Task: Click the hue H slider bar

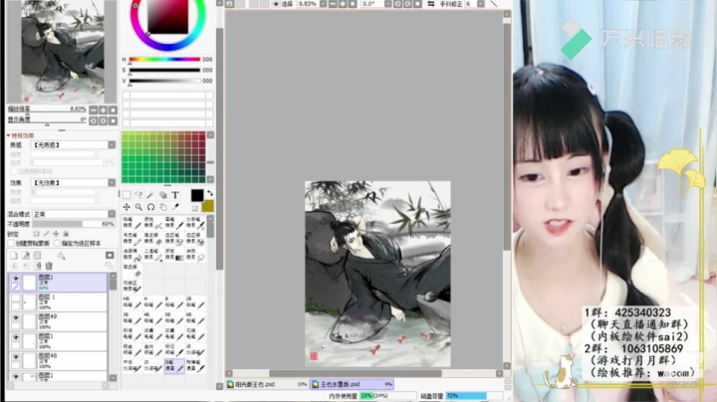Action: point(164,60)
